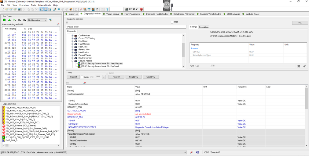Image resolution: width=309 pixels, height=156 pixels.
Task: Open the Bus Trace play button dropdown arrow
Action: (x=15, y=20)
